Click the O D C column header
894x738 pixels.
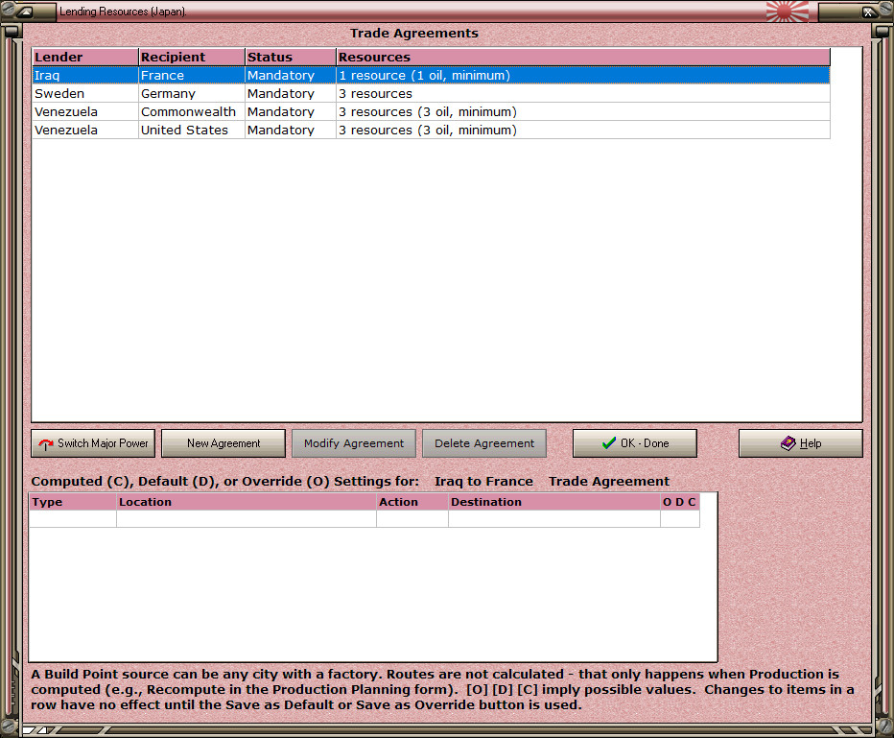point(680,502)
